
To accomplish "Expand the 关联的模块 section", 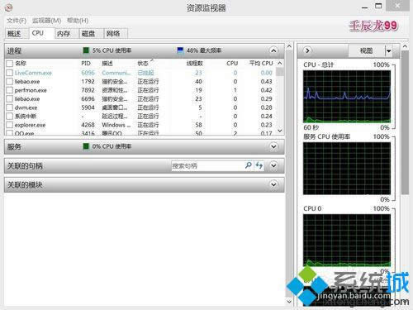I will pyautogui.click(x=273, y=184).
